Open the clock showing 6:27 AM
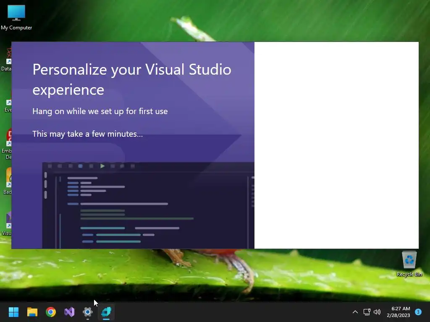The width and height of the screenshot is (430, 322). point(399,312)
